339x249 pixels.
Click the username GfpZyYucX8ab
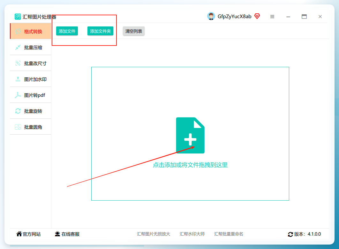click(x=234, y=17)
